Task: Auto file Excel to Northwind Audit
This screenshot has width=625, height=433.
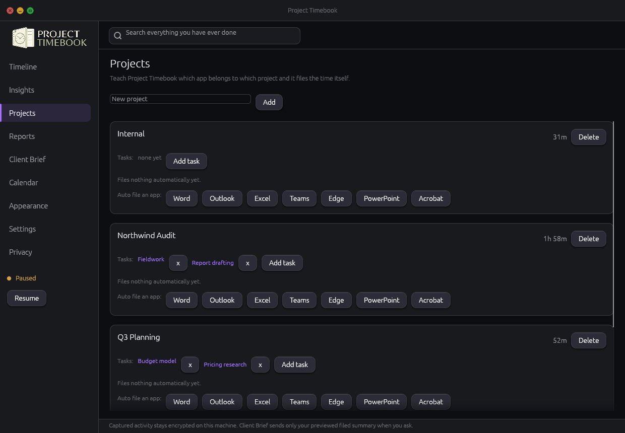Action: point(262,300)
